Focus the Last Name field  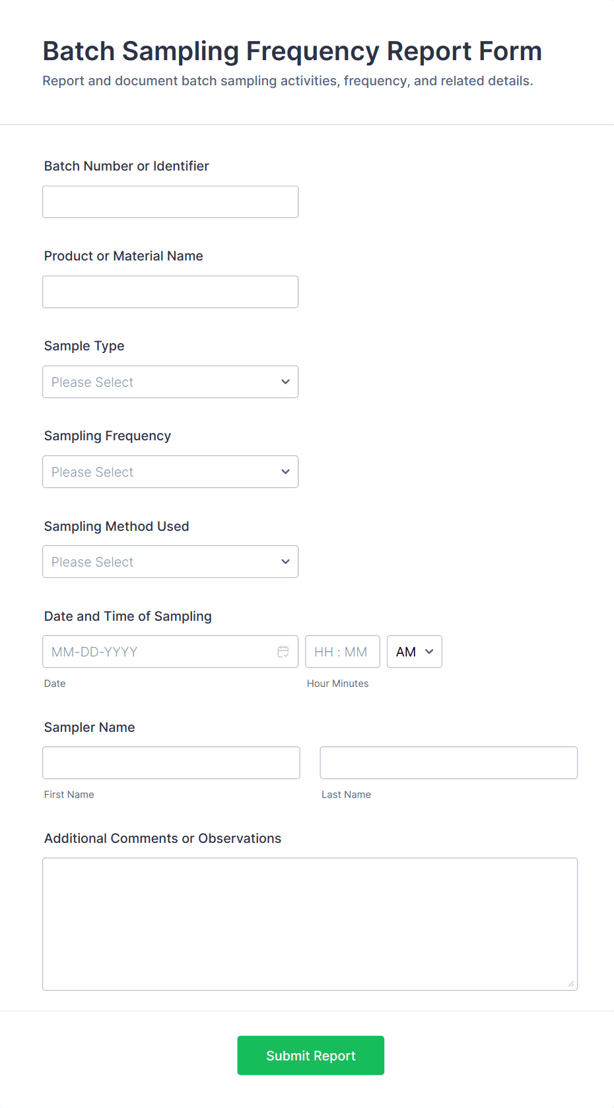[448, 762]
